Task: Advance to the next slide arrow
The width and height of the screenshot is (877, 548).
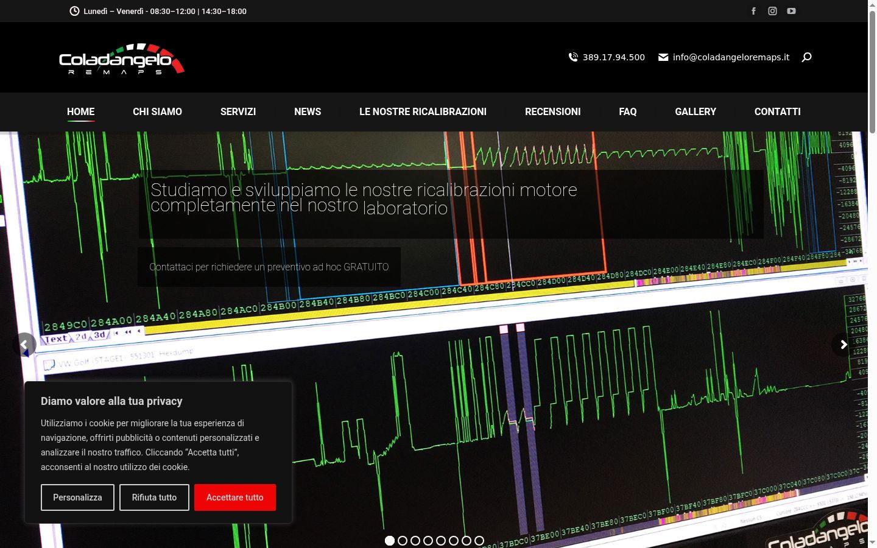Action: [843, 345]
